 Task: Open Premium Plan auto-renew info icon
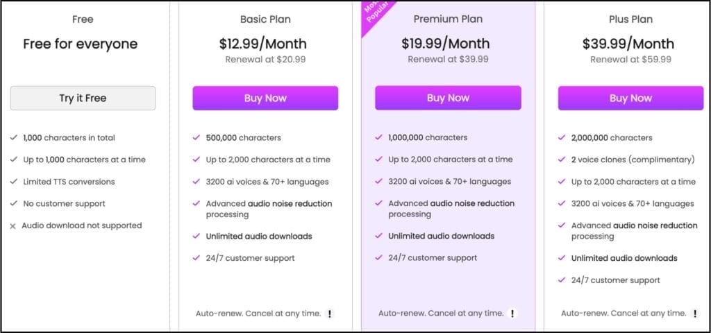(512, 313)
